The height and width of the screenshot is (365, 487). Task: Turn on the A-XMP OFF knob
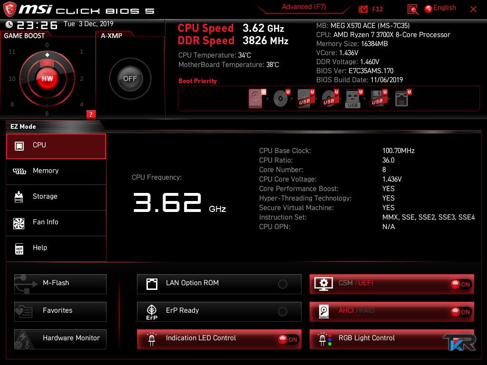tap(130, 78)
